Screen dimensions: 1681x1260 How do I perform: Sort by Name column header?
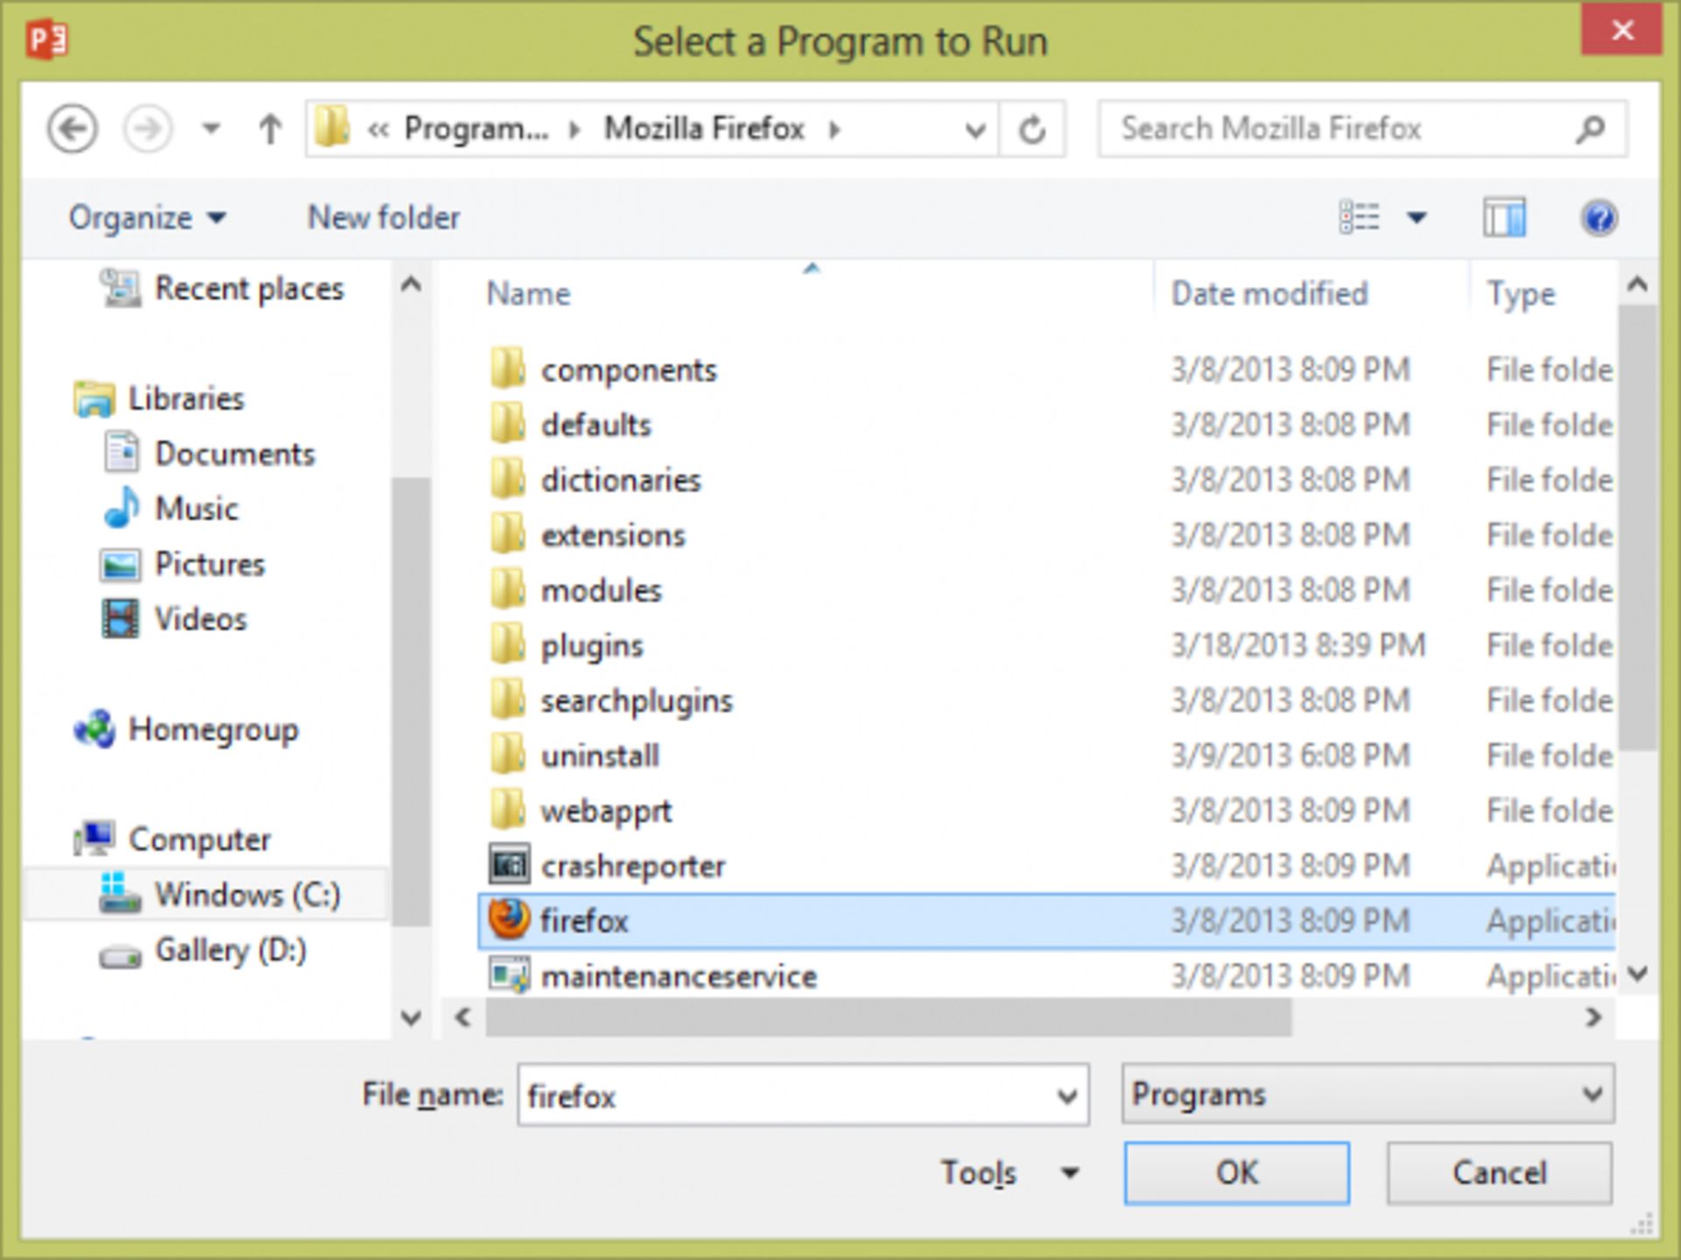[528, 293]
